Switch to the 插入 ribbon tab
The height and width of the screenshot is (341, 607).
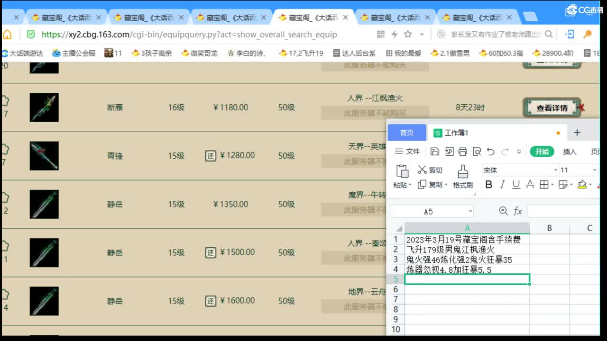[x=569, y=151]
